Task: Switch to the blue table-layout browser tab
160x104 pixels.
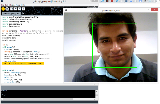Action: click(x=141, y=1)
